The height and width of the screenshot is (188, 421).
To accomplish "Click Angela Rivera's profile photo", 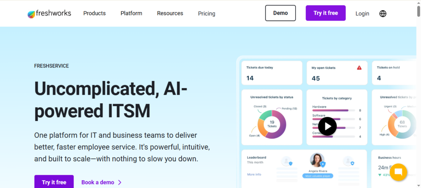I will pyautogui.click(x=317, y=160).
